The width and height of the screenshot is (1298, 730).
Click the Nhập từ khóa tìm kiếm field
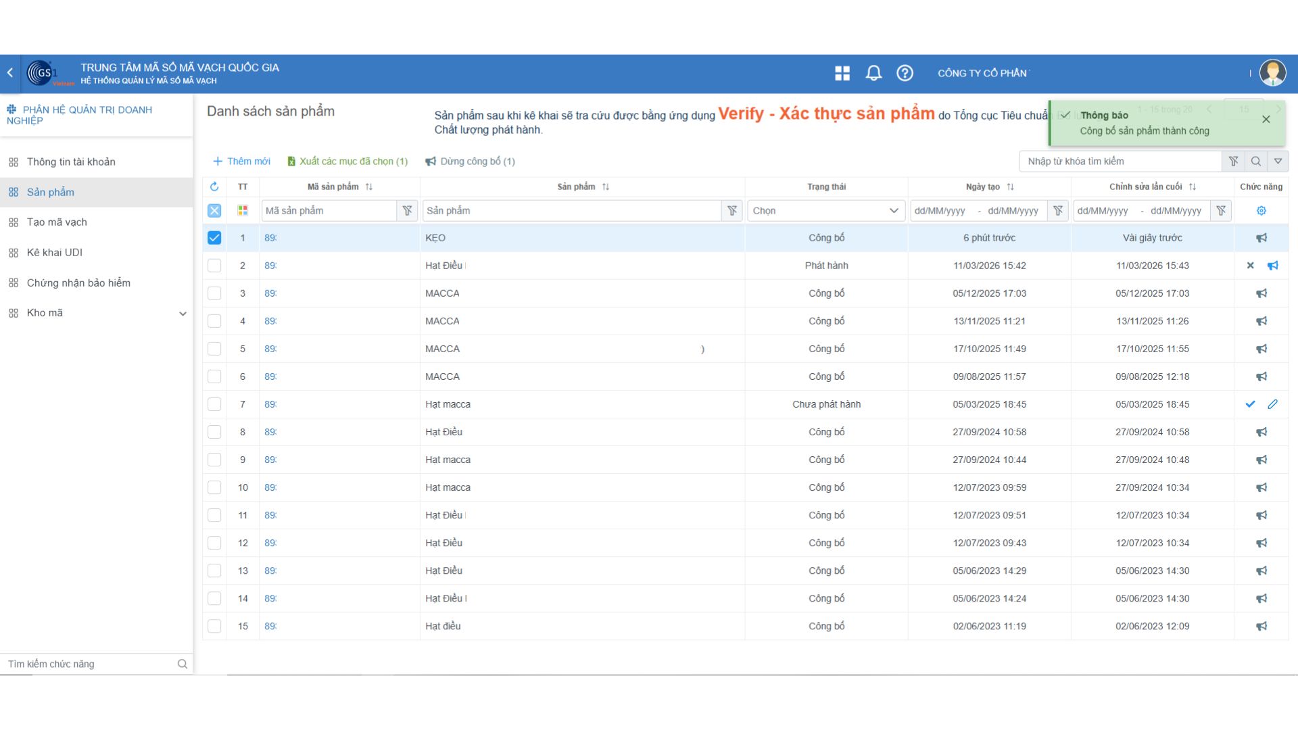click(x=1120, y=162)
